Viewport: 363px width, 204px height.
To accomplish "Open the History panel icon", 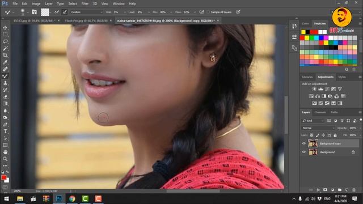I will pos(294,26).
